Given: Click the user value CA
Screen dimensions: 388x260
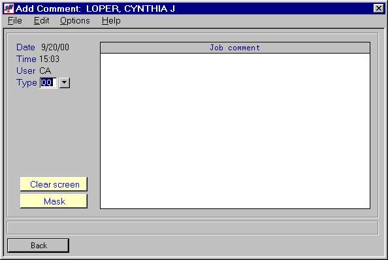Looking at the screenshot, I should click(x=45, y=71).
